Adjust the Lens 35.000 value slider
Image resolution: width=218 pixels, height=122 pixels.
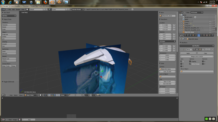[x=167, y=72]
